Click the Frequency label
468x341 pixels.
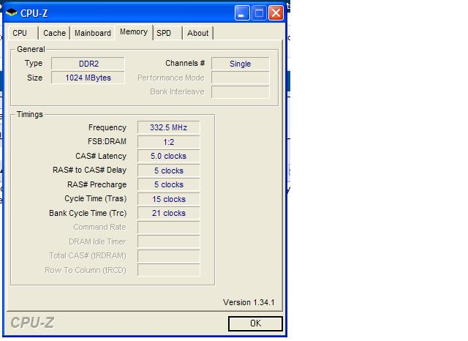coord(107,127)
